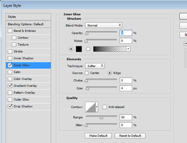
Task: Open the Stroke style settings
Action: 18,52
